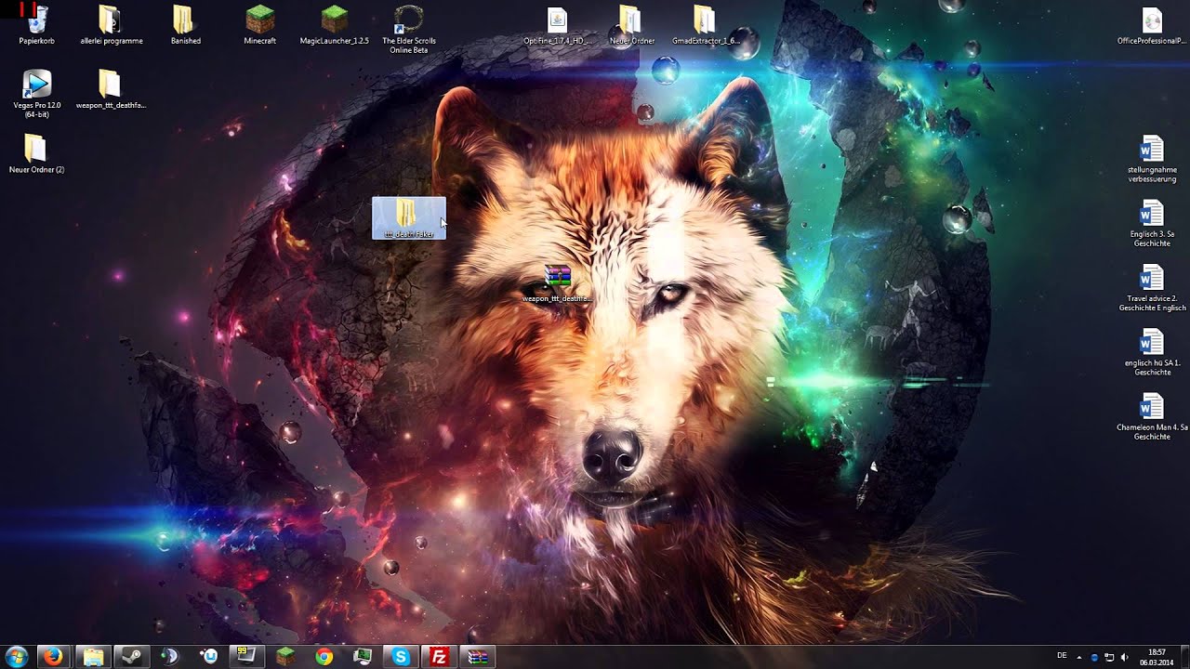Select the 'Englisch 3. Sa Geschichte' document
The image size is (1190, 669).
1152,223
